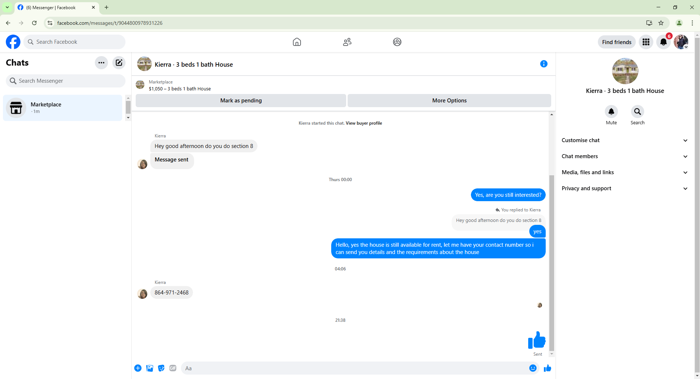Click More Options button
This screenshot has width=700, height=379.
click(x=449, y=101)
